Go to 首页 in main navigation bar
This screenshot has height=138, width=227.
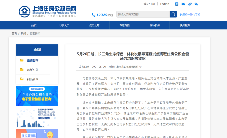coord(34,25)
